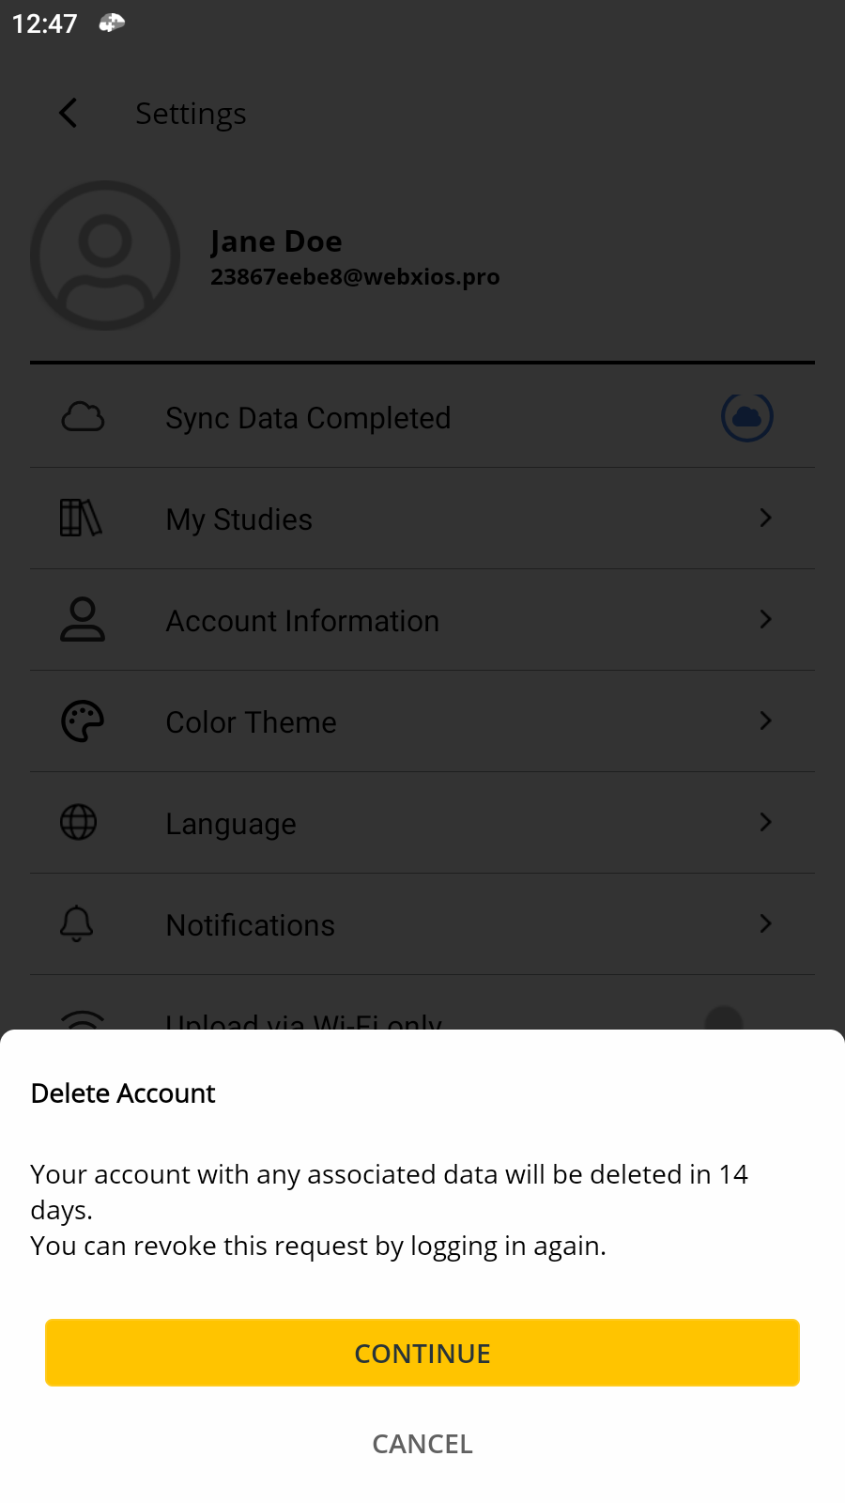Open Color Theme via right chevron

coord(765,721)
